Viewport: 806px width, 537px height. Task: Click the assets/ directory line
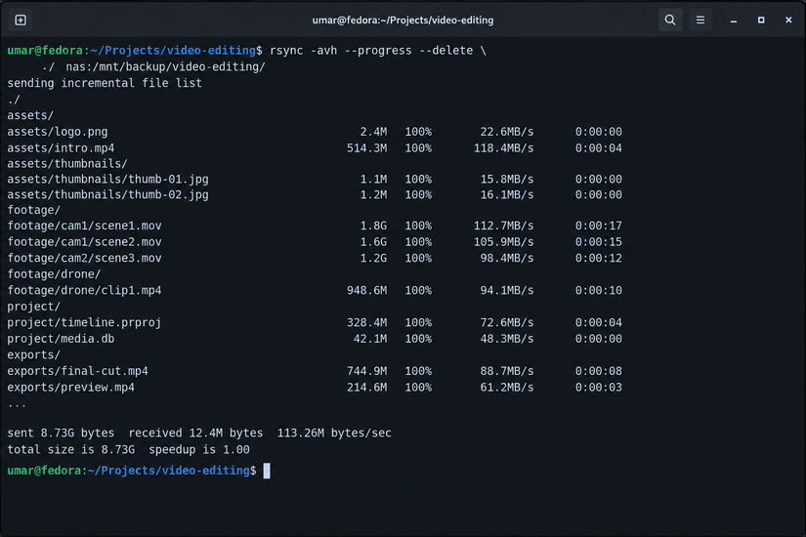[x=30, y=115]
